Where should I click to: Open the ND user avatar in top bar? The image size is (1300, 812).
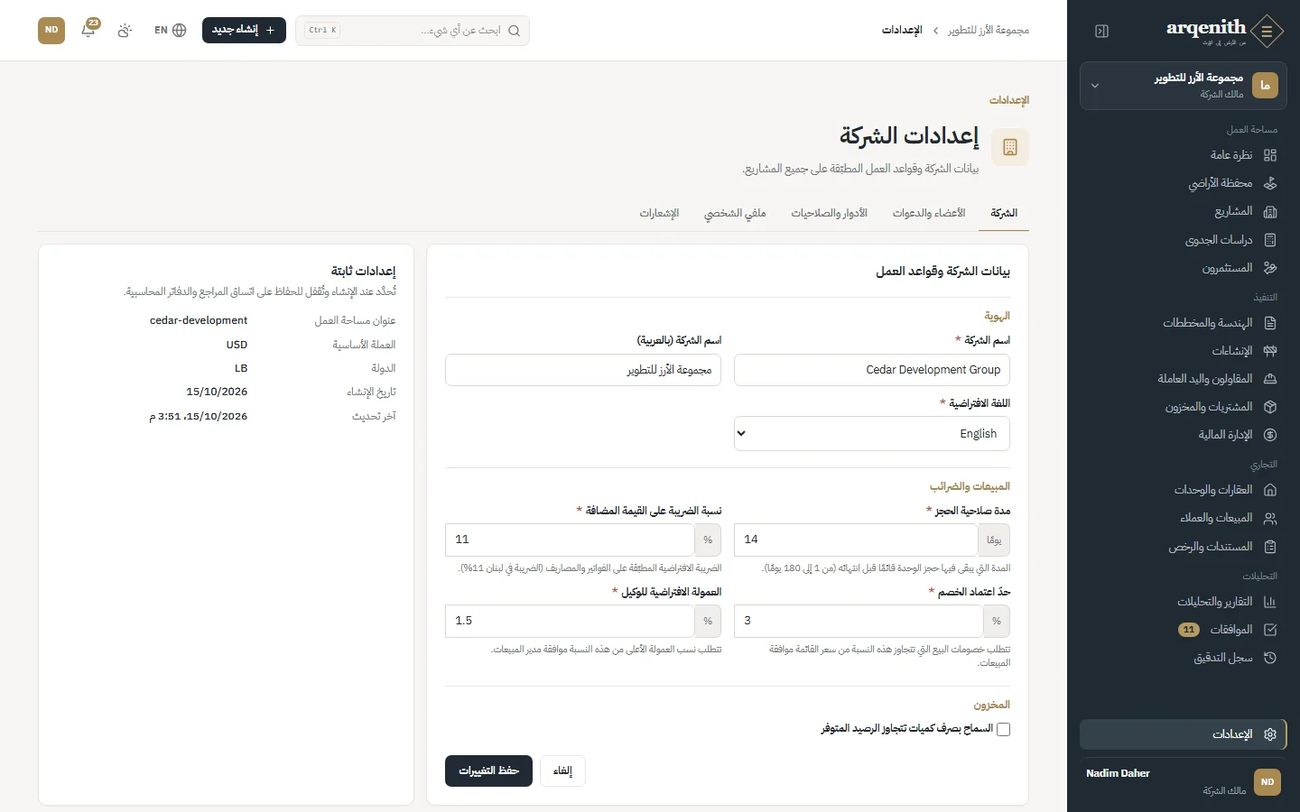click(51, 30)
